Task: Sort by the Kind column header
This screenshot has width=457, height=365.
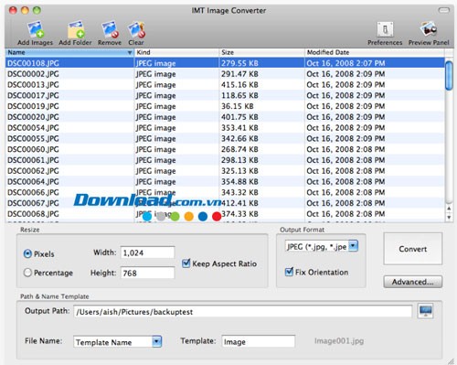Action: pyautogui.click(x=176, y=52)
